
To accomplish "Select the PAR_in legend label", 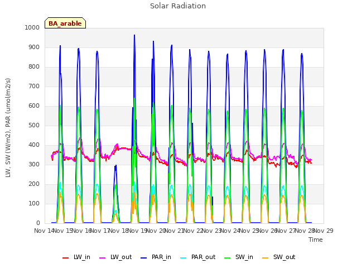I will coord(161,257).
